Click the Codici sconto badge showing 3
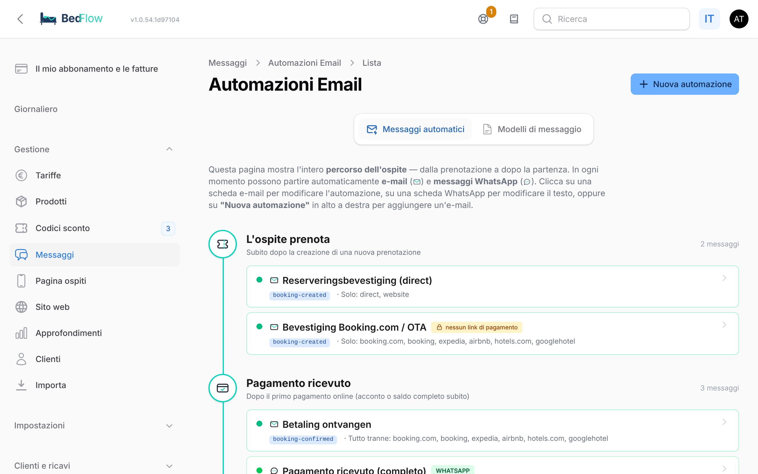This screenshot has width=758, height=474. pos(168,228)
